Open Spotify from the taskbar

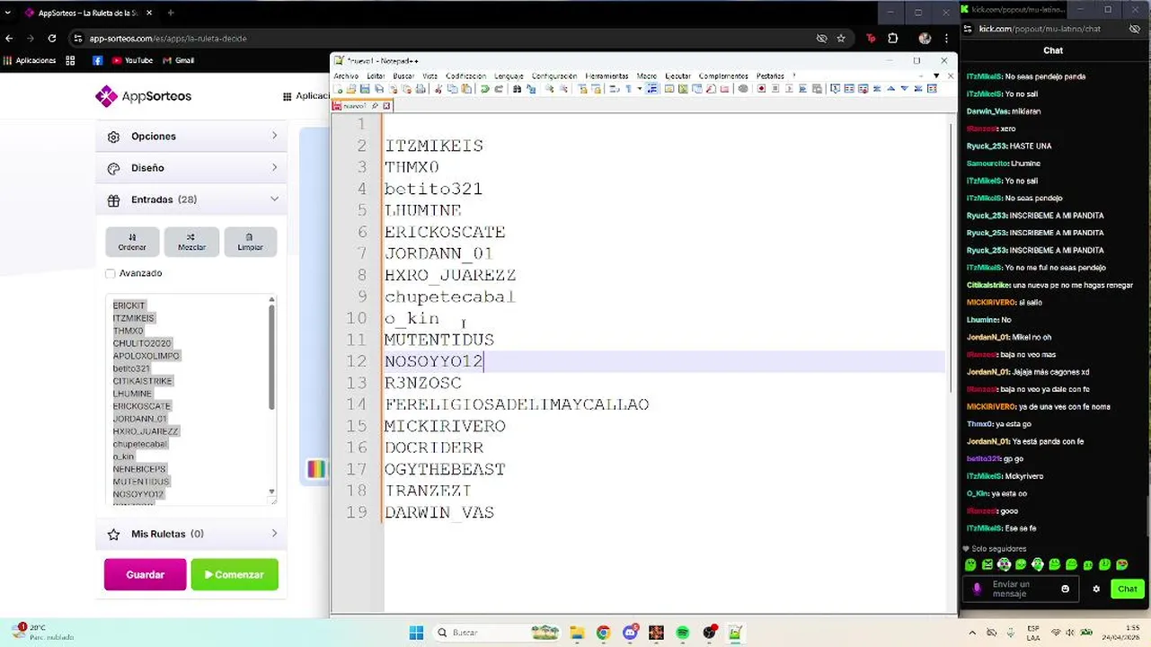683,633
